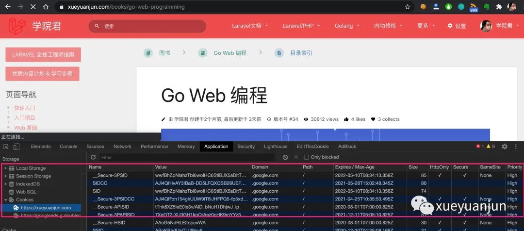
Task: Click the red Laravel logo
Action: click(17, 26)
